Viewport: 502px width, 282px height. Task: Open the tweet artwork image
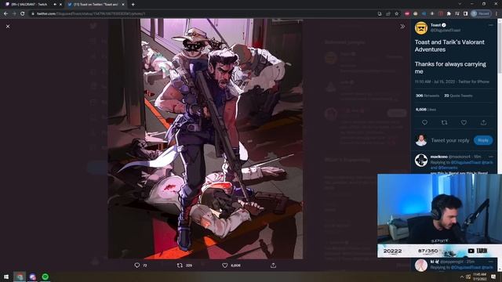[206, 139]
